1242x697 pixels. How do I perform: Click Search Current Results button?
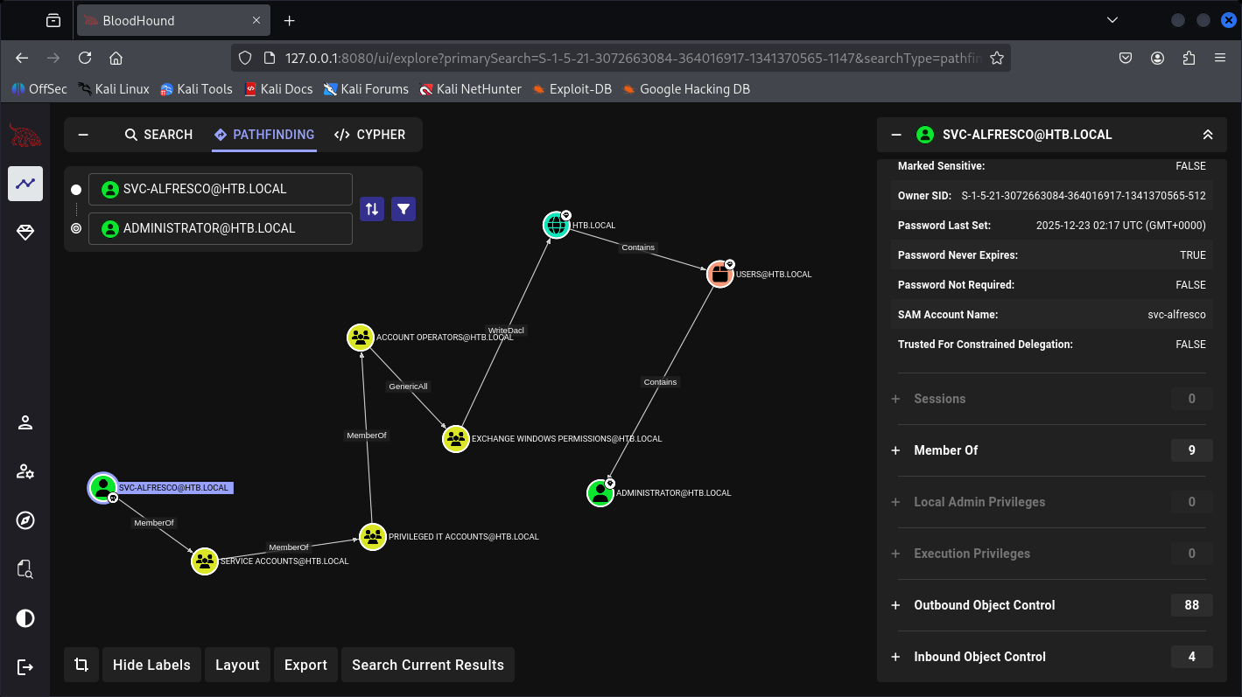click(427, 665)
